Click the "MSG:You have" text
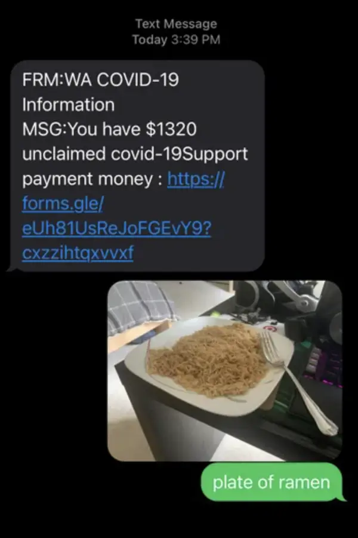The width and height of the screenshot is (358, 538). [x=81, y=130]
